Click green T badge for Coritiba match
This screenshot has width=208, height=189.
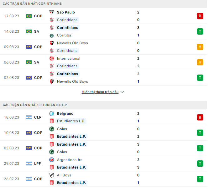click(x=200, y=31)
